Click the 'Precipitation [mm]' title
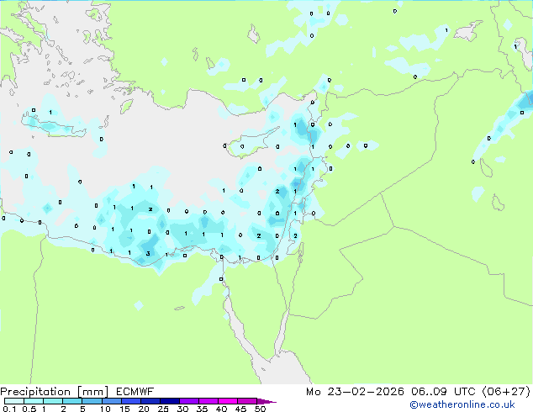The image size is (533, 412). pyautogui.click(x=54, y=392)
